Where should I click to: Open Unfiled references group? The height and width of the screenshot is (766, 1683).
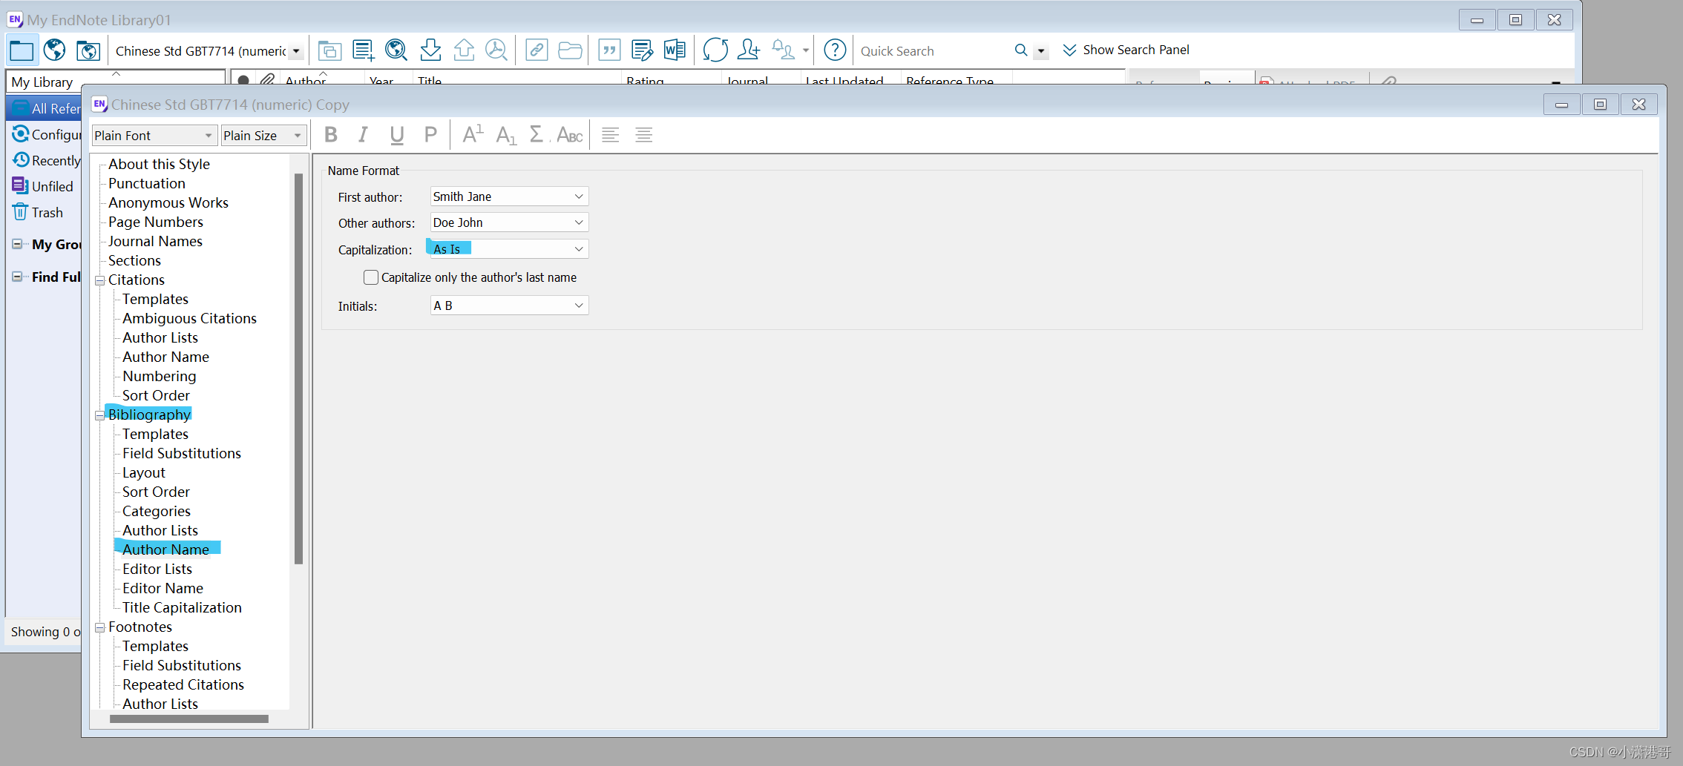[x=42, y=186]
